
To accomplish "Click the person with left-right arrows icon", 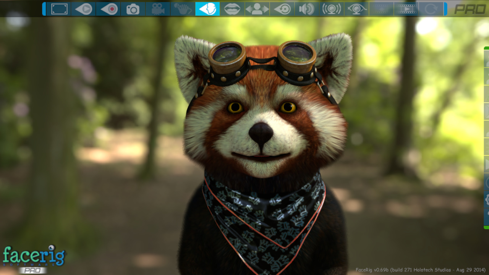I will [x=257, y=9].
